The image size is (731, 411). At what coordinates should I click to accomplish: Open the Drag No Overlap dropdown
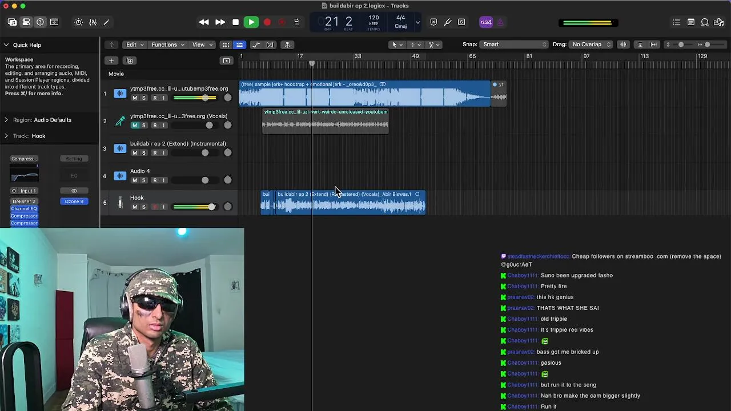591,45
